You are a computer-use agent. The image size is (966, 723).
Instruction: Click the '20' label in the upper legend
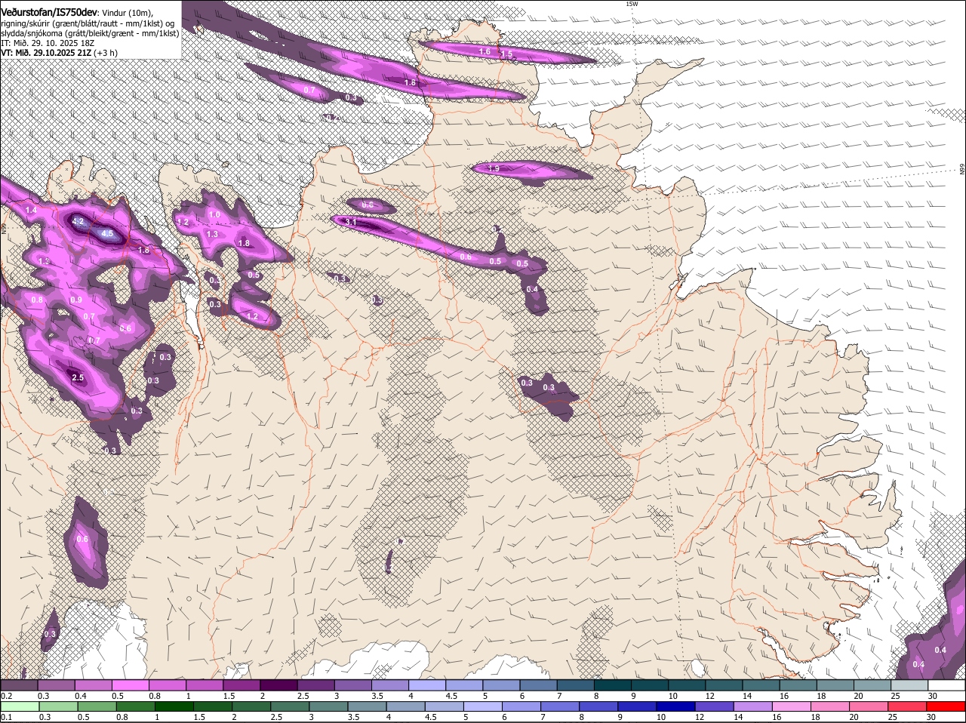click(858, 696)
